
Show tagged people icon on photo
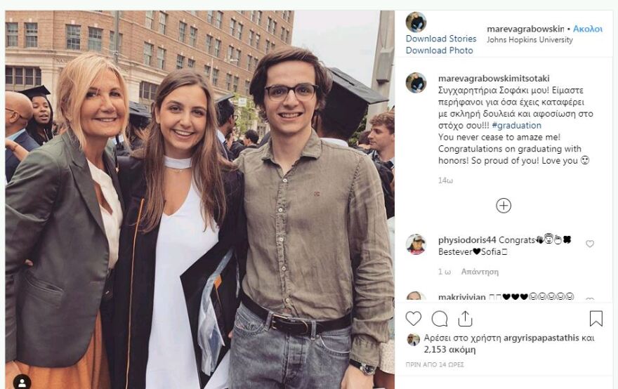coord(22,381)
